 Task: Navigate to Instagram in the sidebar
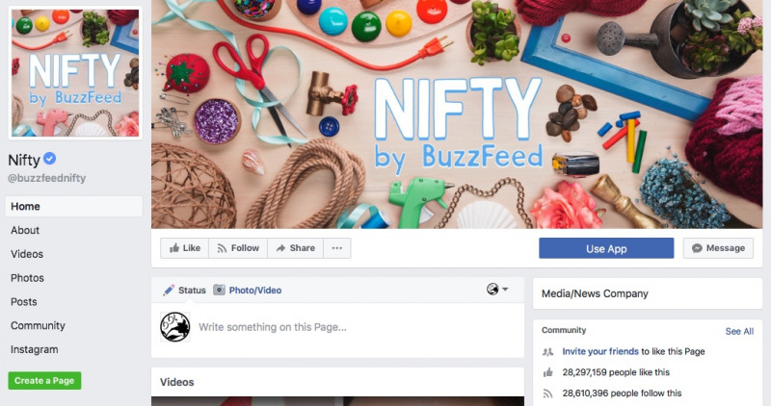pos(35,349)
